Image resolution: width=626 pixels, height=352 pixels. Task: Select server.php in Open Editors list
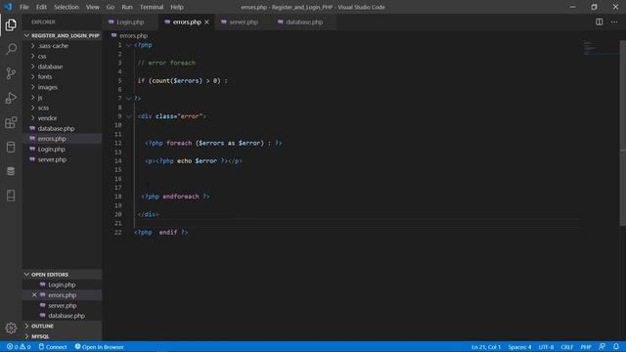[62, 305]
